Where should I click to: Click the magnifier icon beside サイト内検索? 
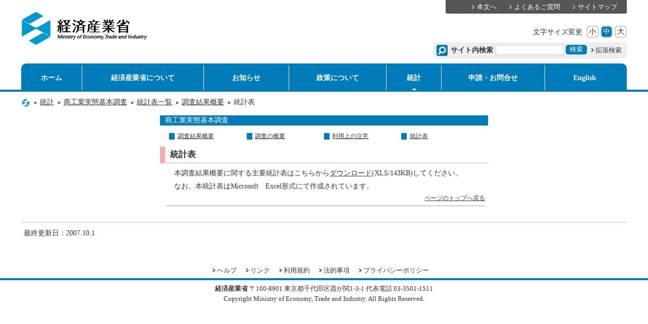point(442,50)
